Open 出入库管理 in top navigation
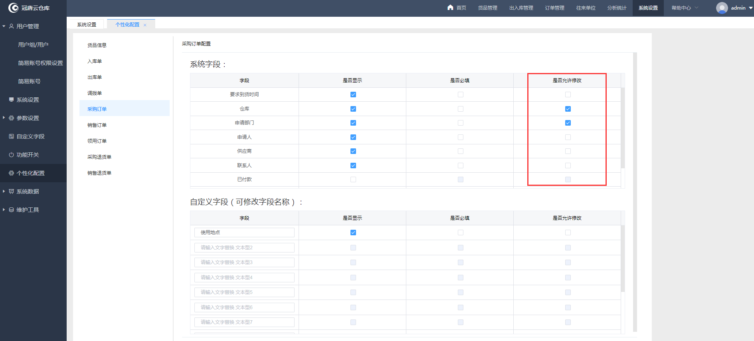The image size is (754, 341). pos(521,8)
